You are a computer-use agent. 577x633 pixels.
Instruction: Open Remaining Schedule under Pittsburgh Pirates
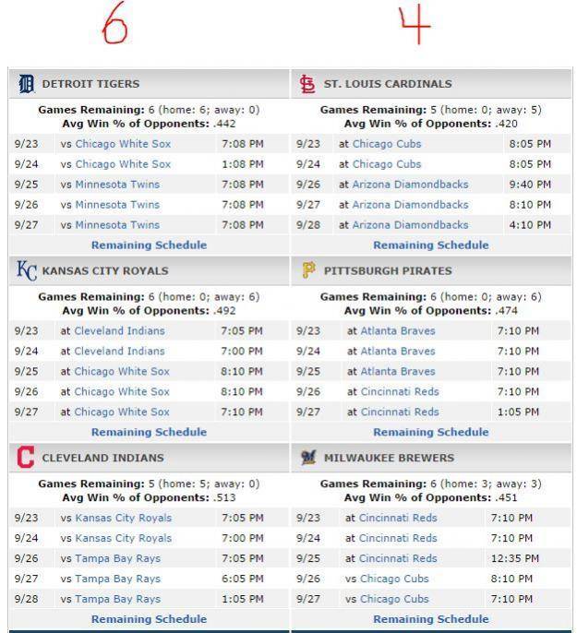(x=430, y=432)
